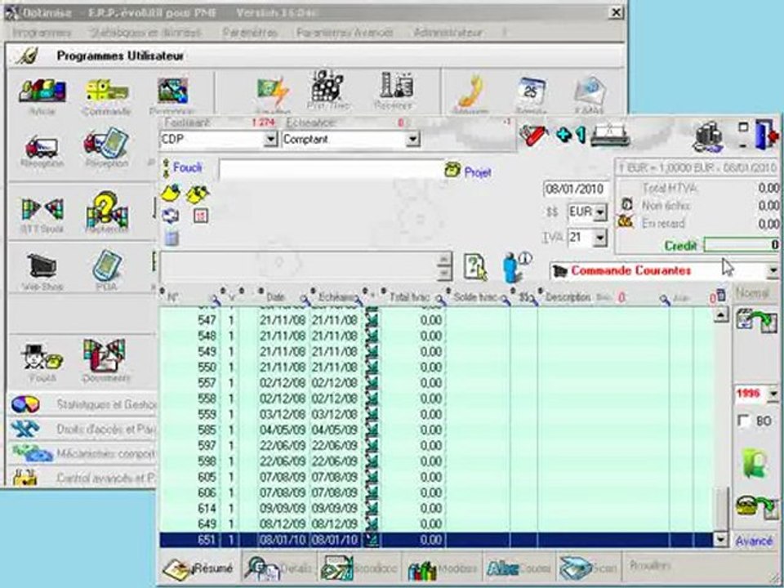Viewport: 784px width, 588px height.
Task: Open the Statistiques et données menu
Action: click(x=145, y=33)
